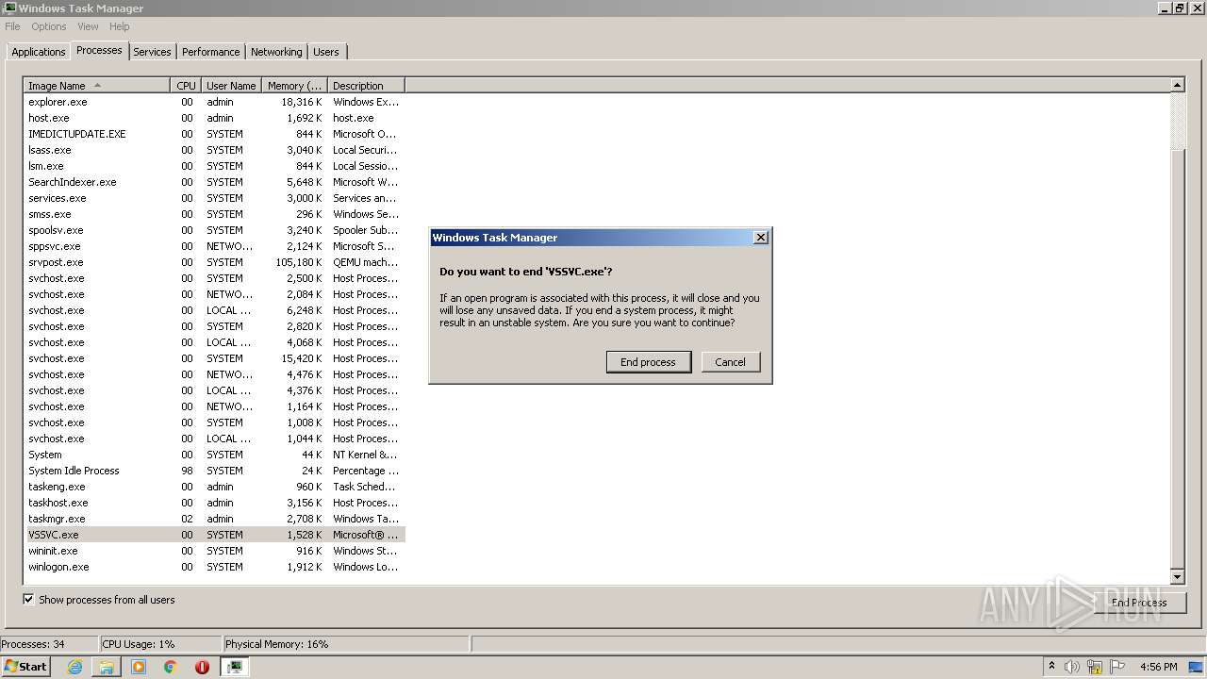Image resolution: width=1207 pixels, height=679 pixels.
Task: Open the Opera browser taskbar icon
Action: pos(202,667)
